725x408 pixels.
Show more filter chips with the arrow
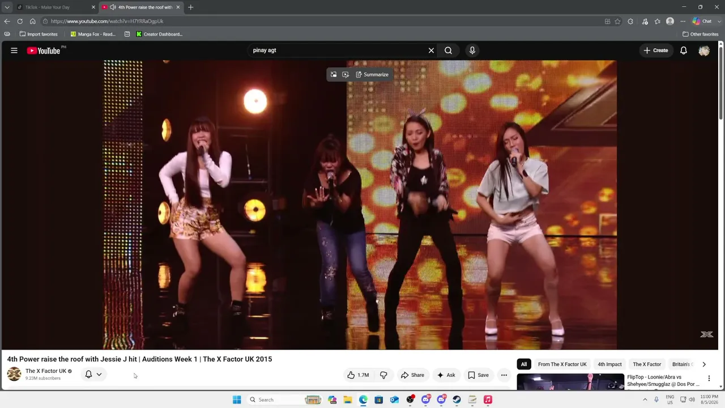[x=704, y=364]
